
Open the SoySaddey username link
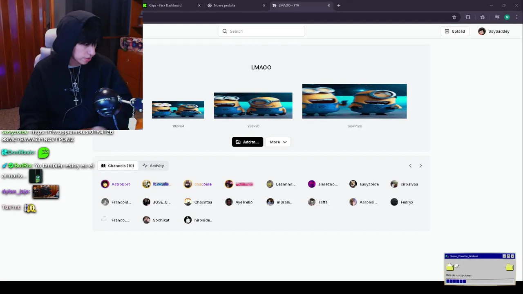pyautogui.click(x=499, y=31)
